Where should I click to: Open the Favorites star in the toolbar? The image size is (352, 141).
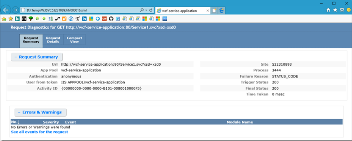pyautogui.click(x=335, y=10)
